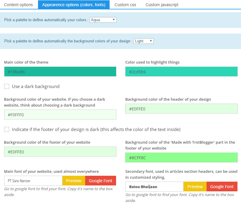Select the highlight color field #2cd5b6

(181, 72)
